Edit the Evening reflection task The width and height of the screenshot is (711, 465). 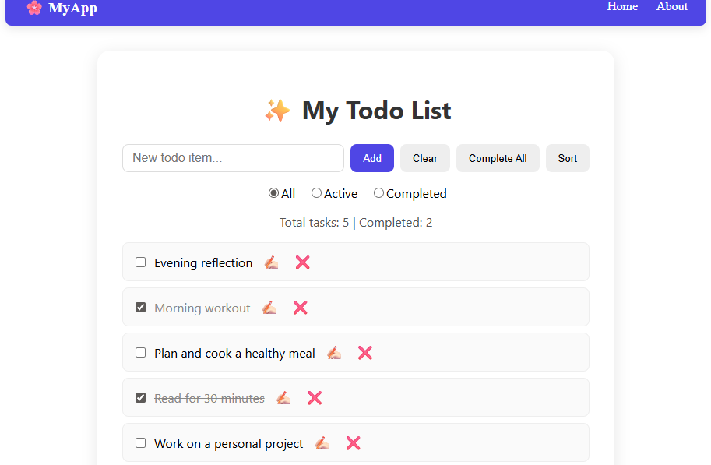(271, 262)
